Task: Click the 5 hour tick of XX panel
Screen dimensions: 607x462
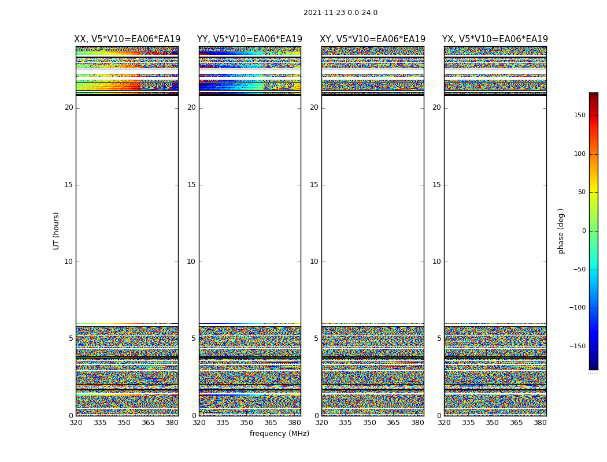Action: [x=71, y=338]
